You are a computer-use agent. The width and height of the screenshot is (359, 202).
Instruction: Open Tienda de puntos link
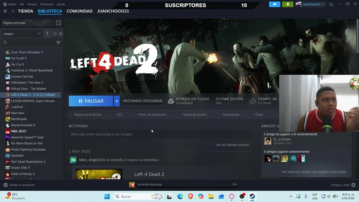click(x=194, y=114)
